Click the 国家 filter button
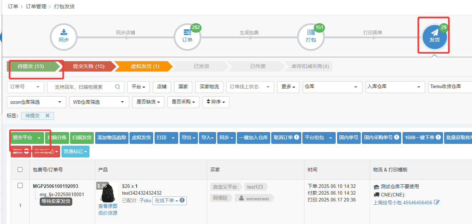 coord(183,87)
